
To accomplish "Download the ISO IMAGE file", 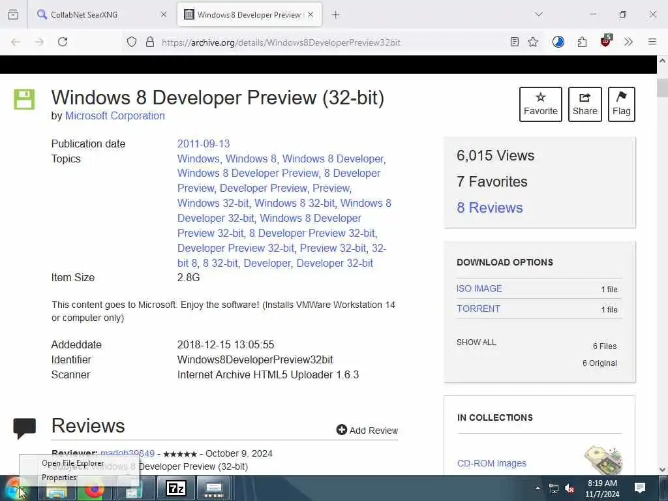I will pyautogui.click(x=479, y=288).
